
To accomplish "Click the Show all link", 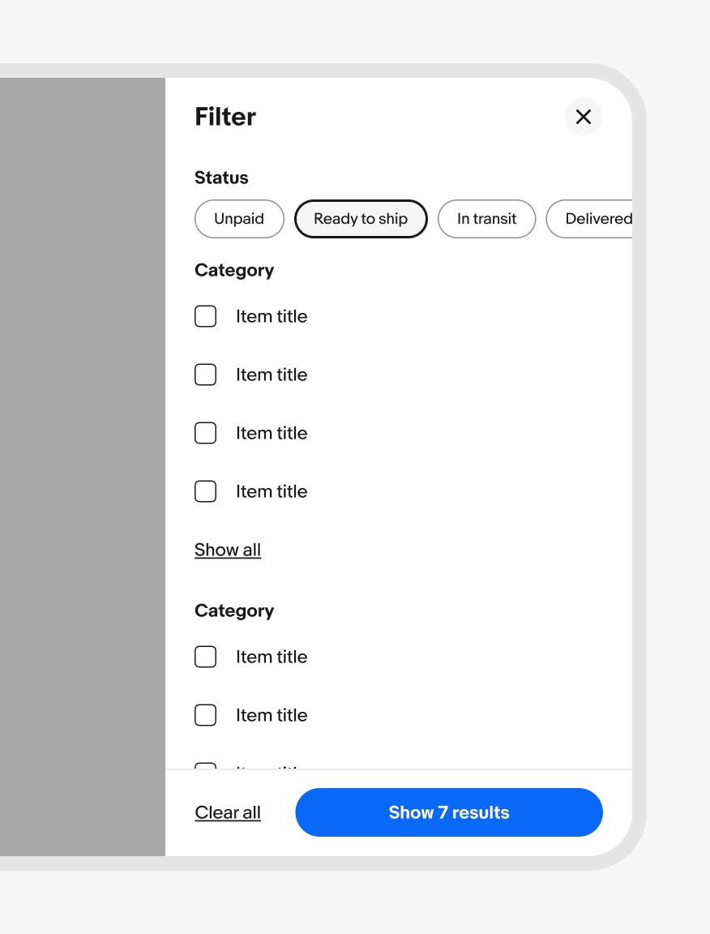I will tap(228, 550).
